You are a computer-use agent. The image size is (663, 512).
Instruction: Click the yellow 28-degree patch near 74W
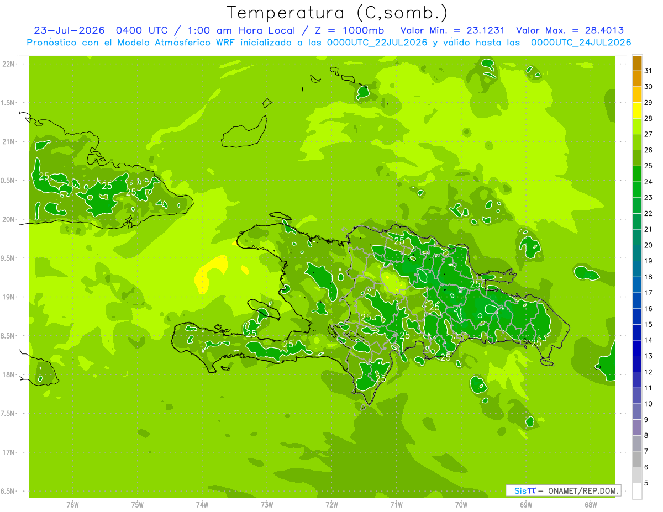point(211,273)
